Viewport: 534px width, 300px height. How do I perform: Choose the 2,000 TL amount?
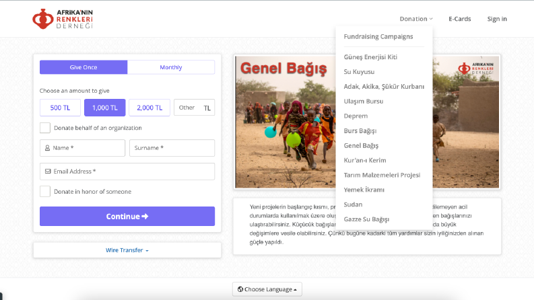click(149, 108)
